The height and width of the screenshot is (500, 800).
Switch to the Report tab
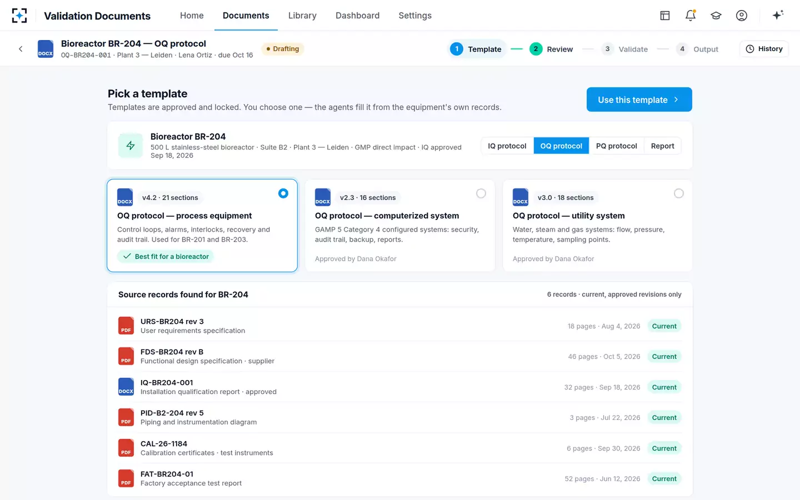(x=663, y=146)
